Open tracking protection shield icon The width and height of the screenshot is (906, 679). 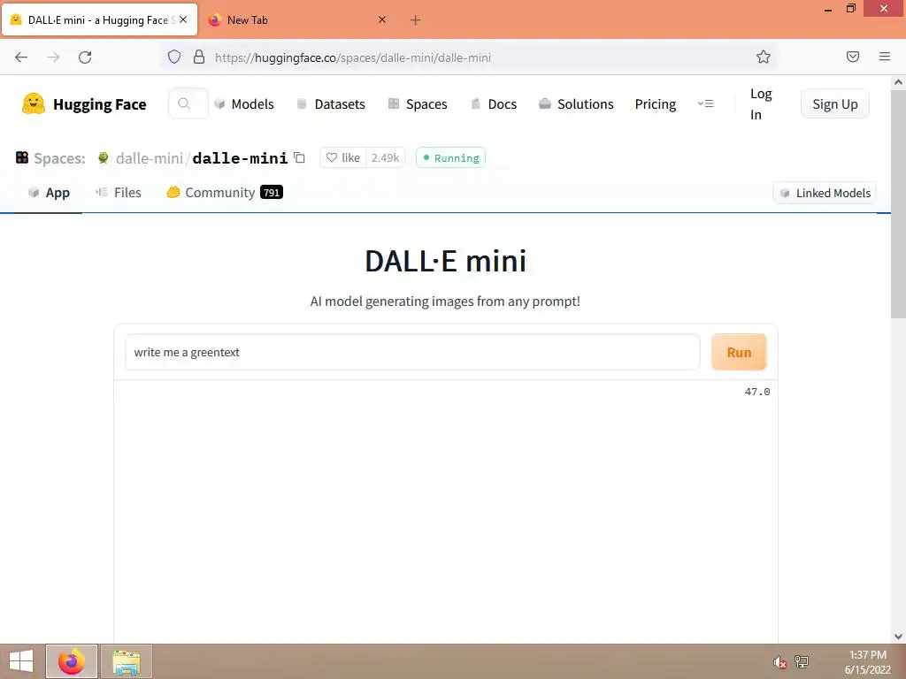click(174, 57)
